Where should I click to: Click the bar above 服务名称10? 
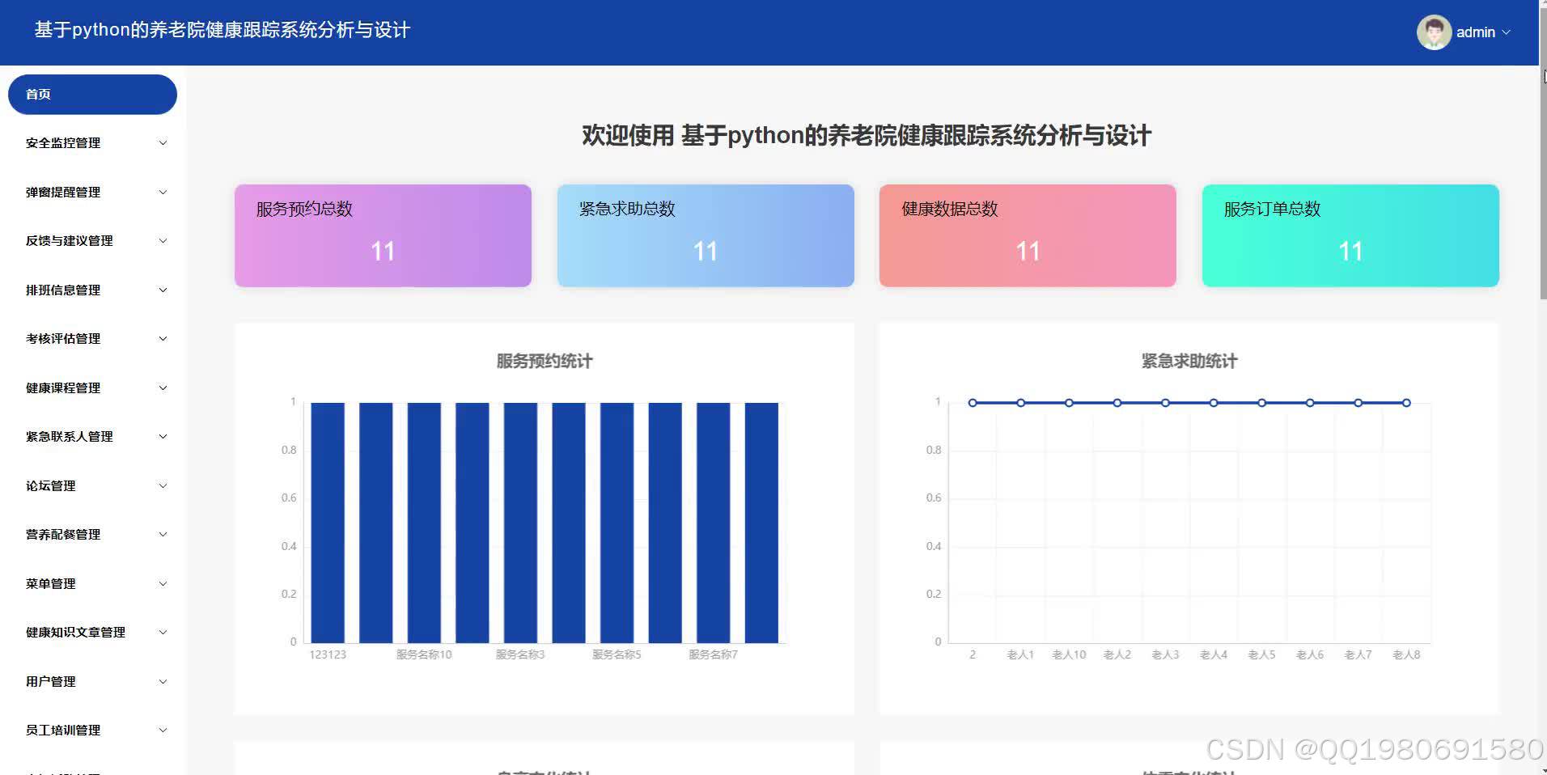pos(424,523)
